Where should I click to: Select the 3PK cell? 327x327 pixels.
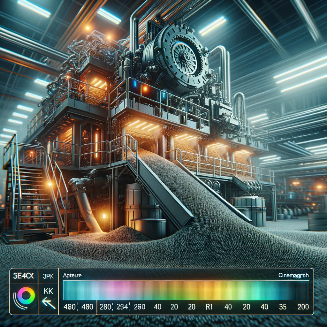point(48,276)
